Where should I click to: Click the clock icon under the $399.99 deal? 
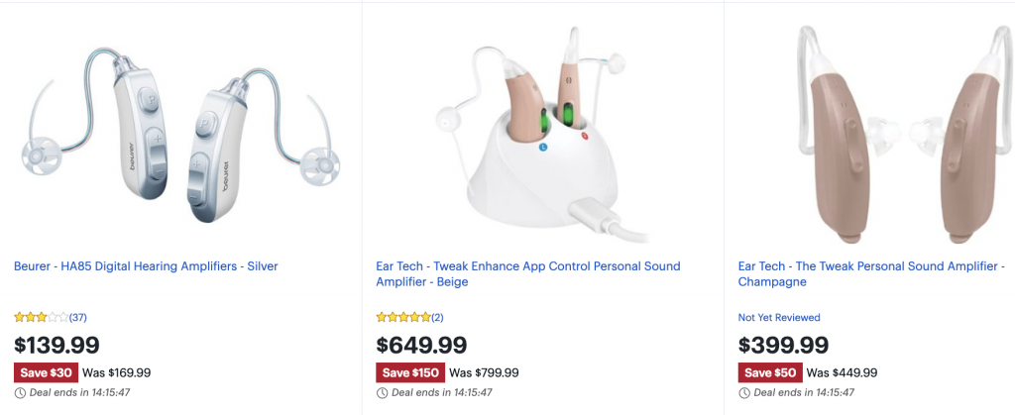click(743, 392)
